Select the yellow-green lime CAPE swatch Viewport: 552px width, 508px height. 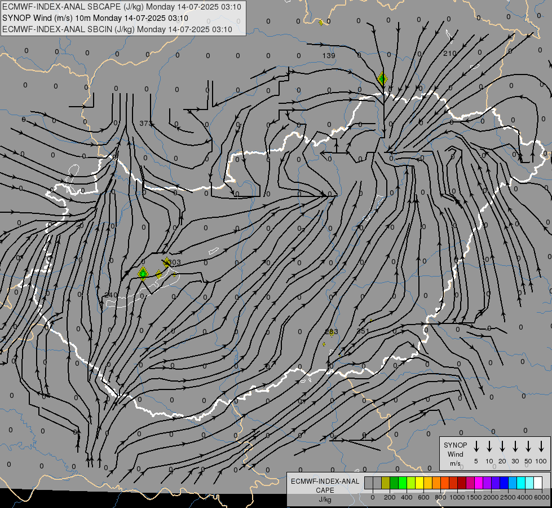[x=411, y=483]
